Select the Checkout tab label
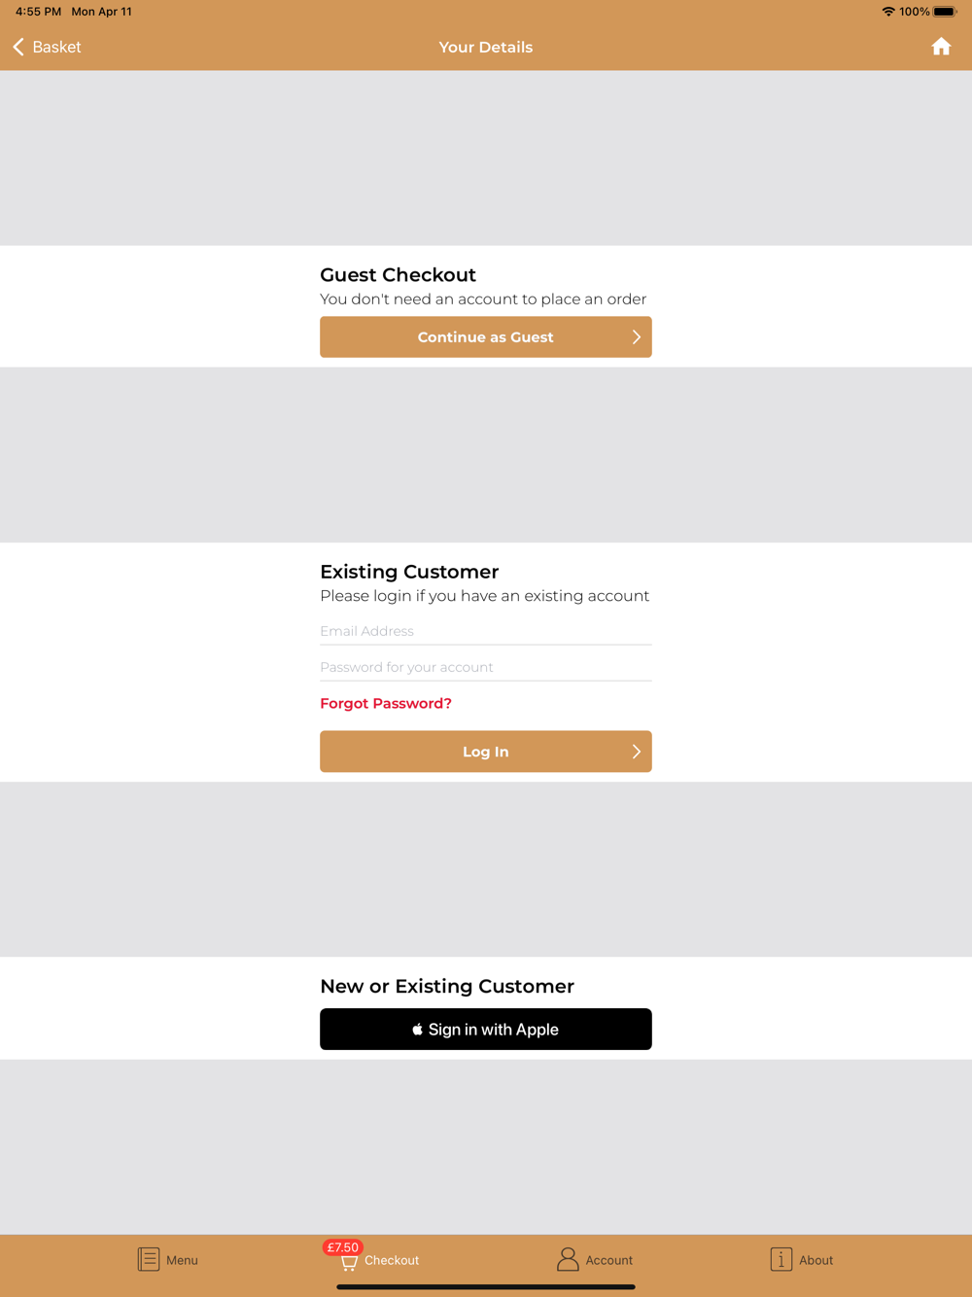The image size is (972, 1297). click(392, 1260)
